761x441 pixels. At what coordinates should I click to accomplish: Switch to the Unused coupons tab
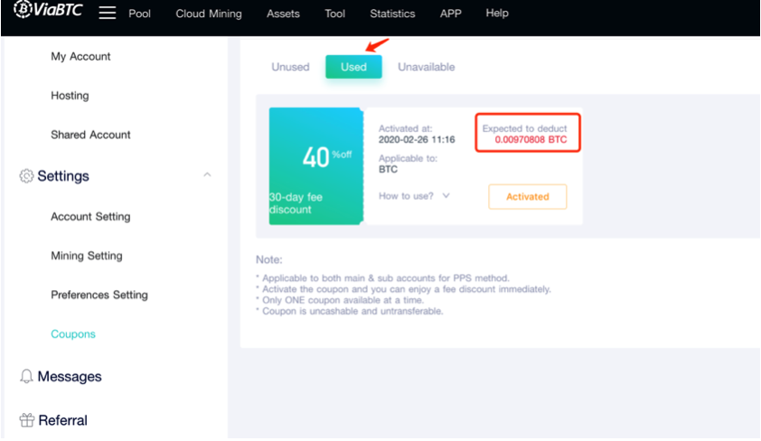290,67
